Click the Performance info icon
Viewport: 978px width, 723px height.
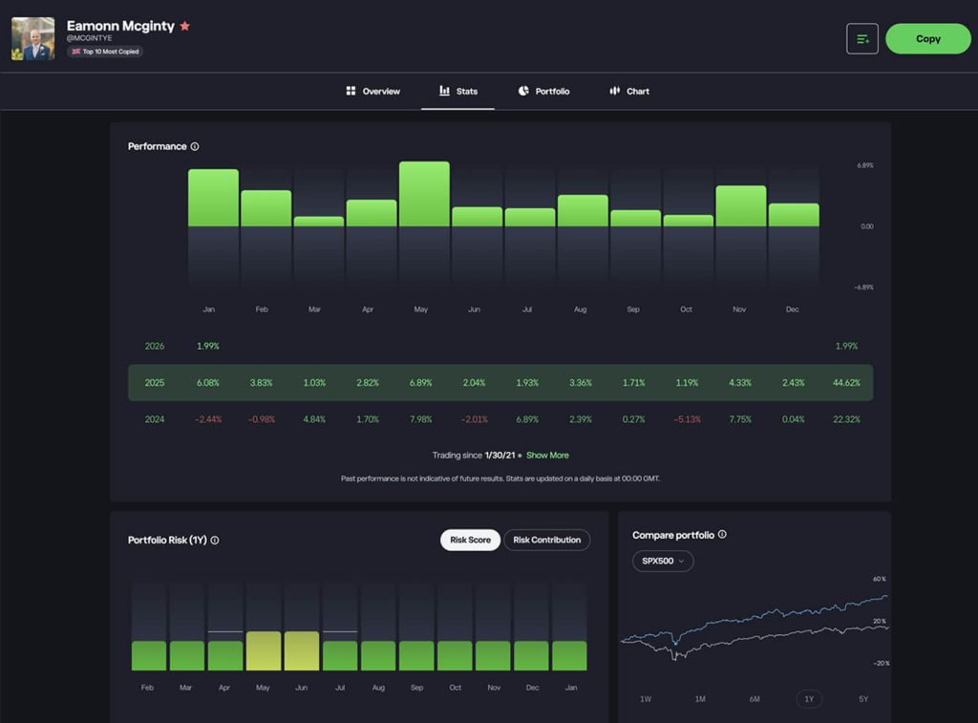[x=195, y=146]
